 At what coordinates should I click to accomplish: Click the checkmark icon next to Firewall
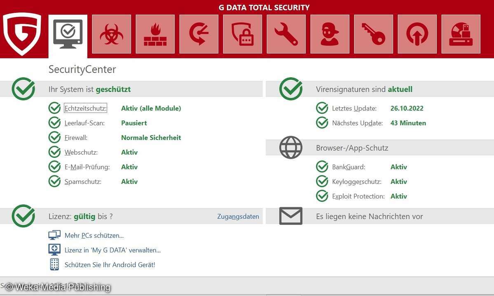pyautogui.click(x=54, y=137)
